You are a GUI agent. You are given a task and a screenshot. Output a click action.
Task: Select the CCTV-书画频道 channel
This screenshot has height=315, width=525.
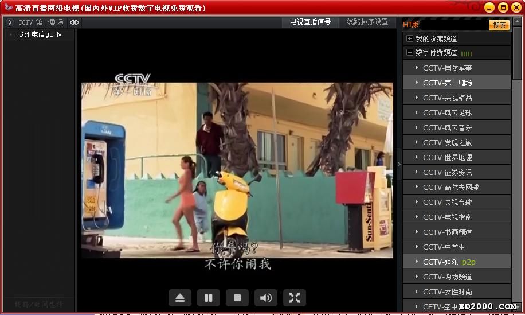(x=457, y=232)
